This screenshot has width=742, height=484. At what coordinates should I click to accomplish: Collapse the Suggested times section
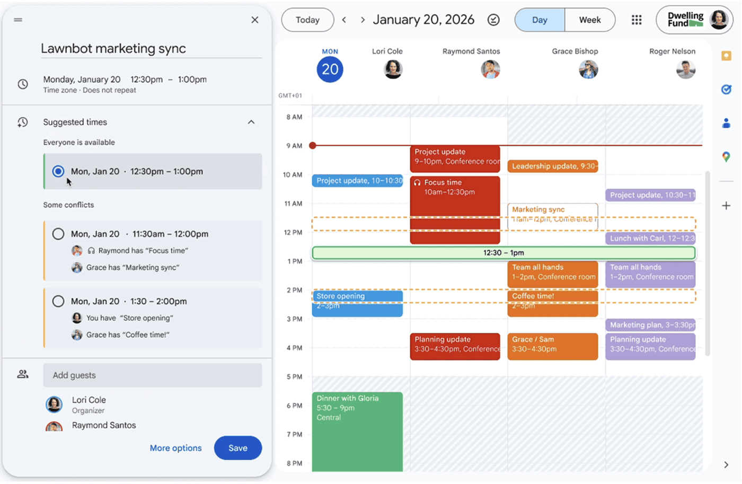pos(251,122)
